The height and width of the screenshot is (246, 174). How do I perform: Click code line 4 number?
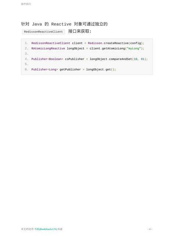(26, 59)
